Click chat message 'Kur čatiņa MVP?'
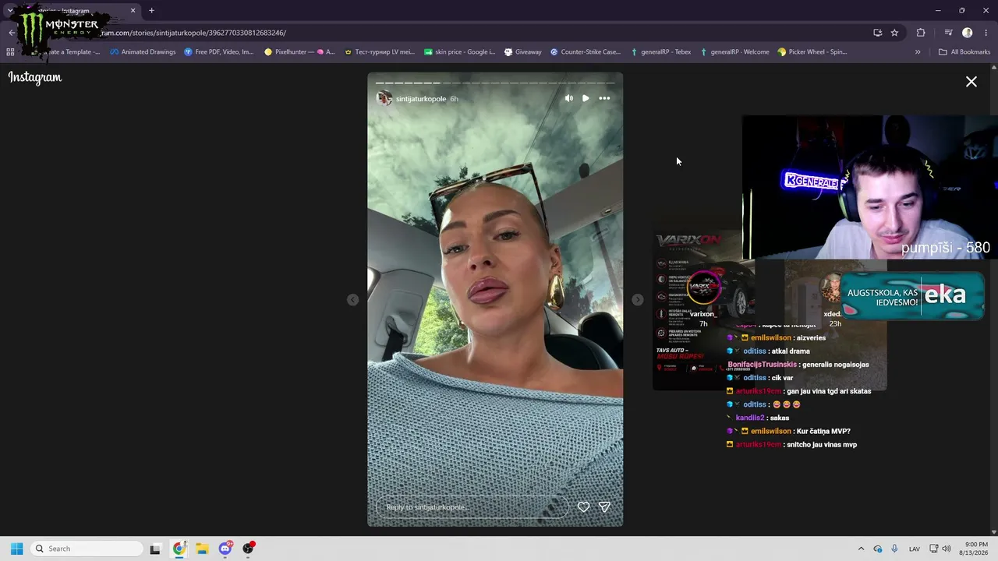The height and width of the screenshot is (561, 998). (823, 432)
